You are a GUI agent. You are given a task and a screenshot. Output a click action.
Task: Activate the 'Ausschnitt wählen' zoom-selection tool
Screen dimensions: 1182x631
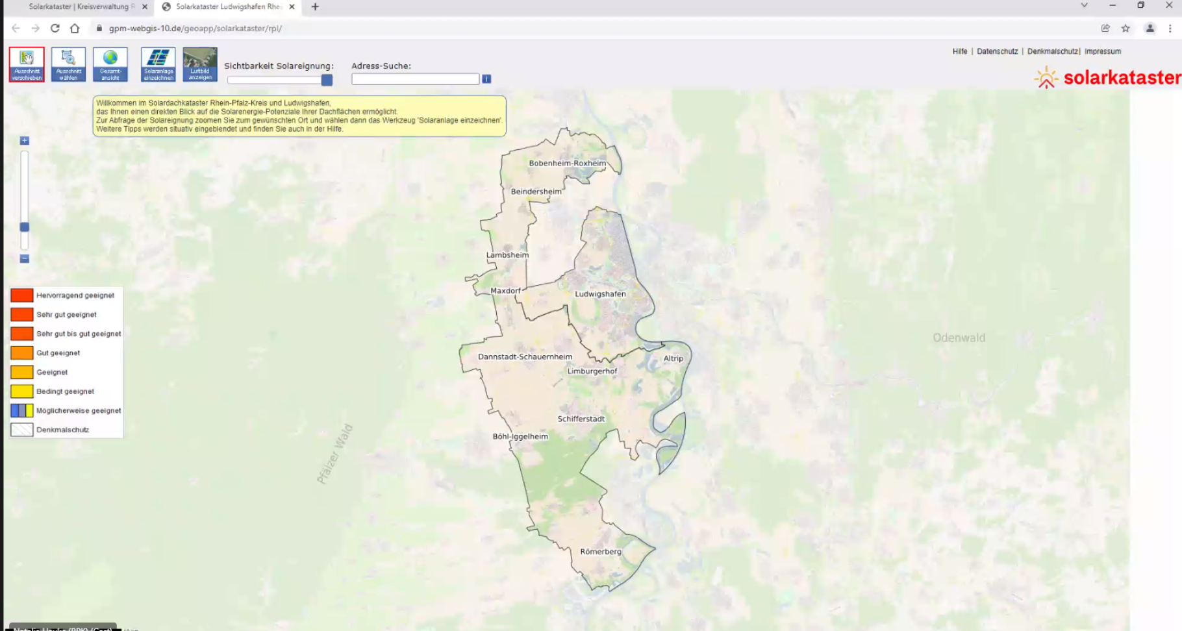68,64
